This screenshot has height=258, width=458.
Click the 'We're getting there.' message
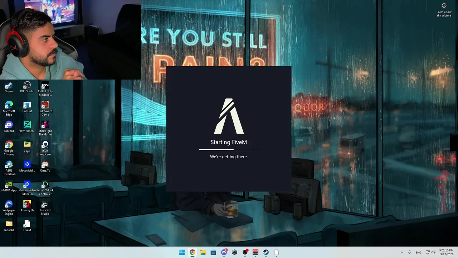tap(229, 157)
